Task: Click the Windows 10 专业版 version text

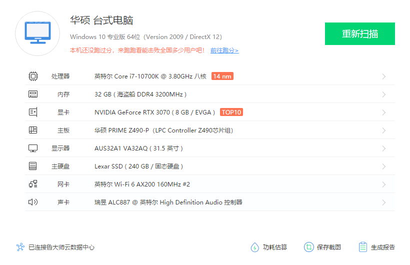Action: 146,37
